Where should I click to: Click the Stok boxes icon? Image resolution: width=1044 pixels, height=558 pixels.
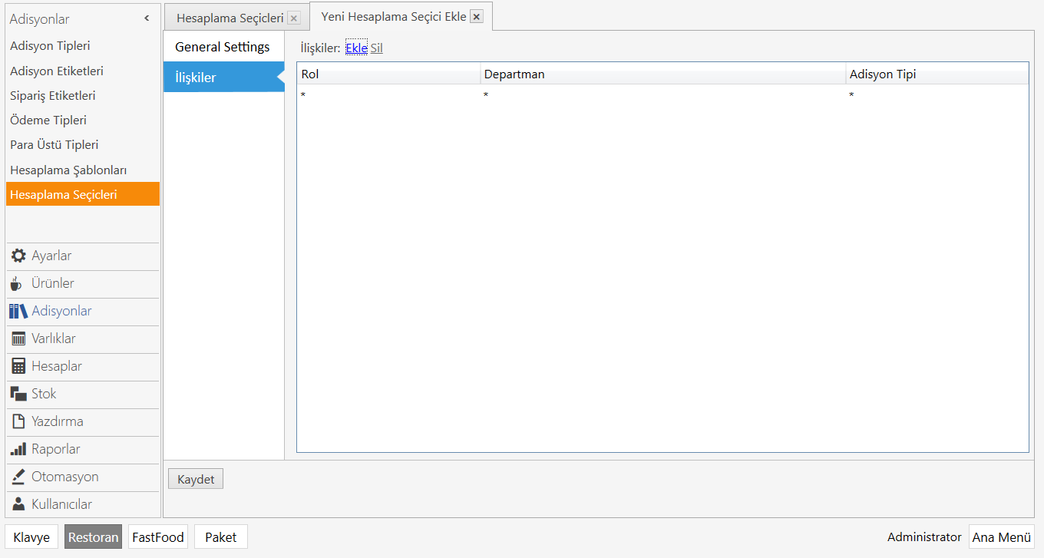(x=18, y=394)
